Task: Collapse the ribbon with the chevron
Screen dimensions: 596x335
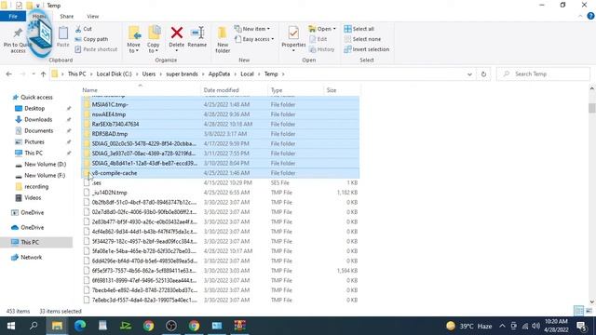Action: tap(580, 17)
